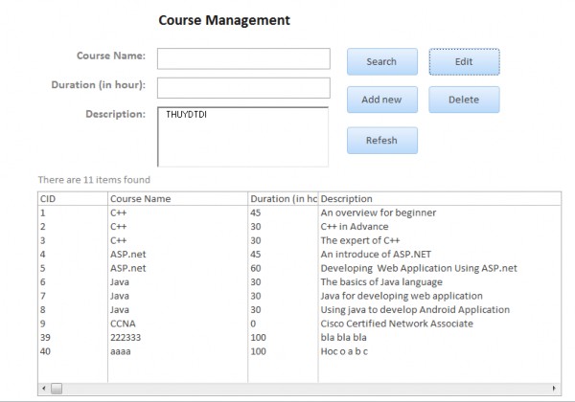The width and height of the screenshot is (575, 402).
Task: Click the Duration (in hour) input box
Action: point(243,88)
